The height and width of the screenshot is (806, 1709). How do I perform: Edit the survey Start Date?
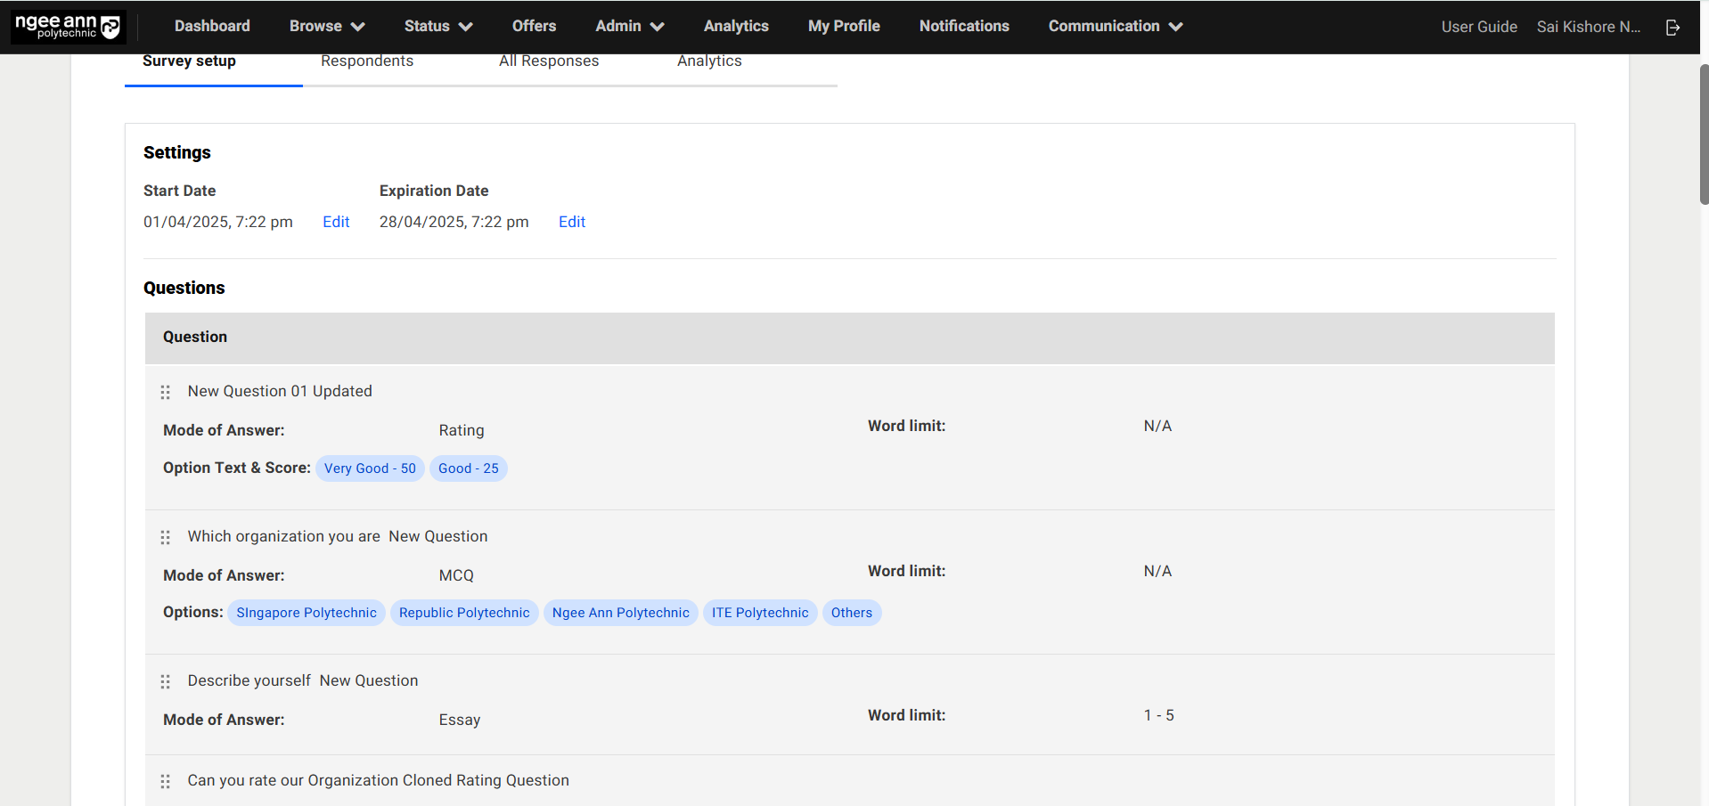(x=336, y=222)
